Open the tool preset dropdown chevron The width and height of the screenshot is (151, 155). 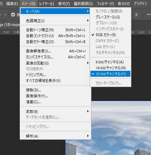pos(5,15)
